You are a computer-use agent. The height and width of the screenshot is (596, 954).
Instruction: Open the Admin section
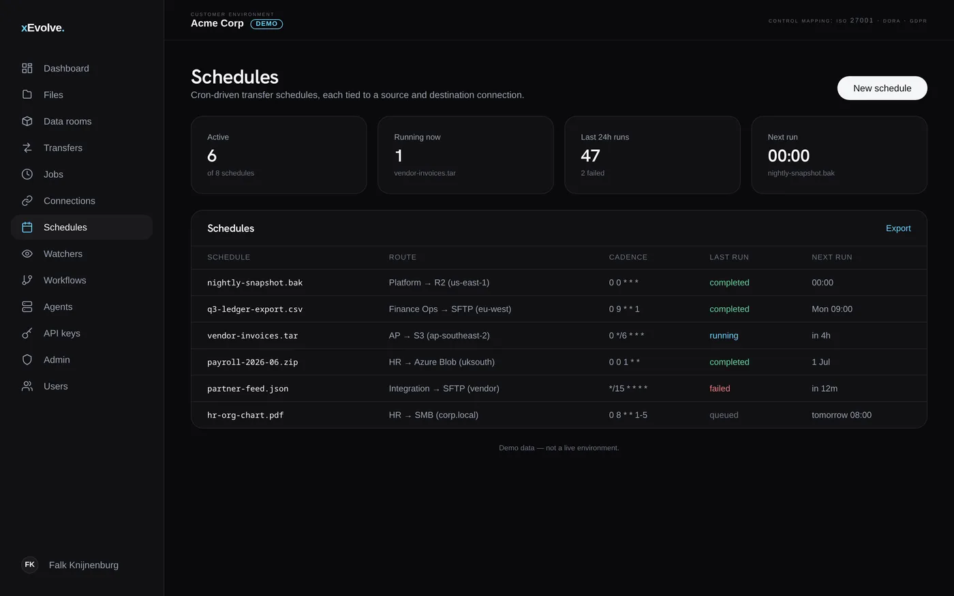(x=82, y=360)
